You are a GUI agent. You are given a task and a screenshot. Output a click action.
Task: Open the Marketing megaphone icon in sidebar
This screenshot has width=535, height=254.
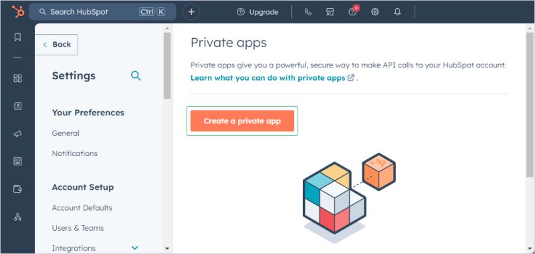coord(17,134)
